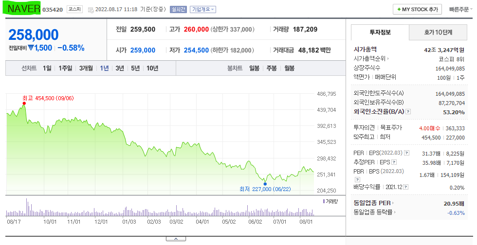Click the red high-point marker on chart
Viewport: 477px width, 245px height.
click(24, 104)
